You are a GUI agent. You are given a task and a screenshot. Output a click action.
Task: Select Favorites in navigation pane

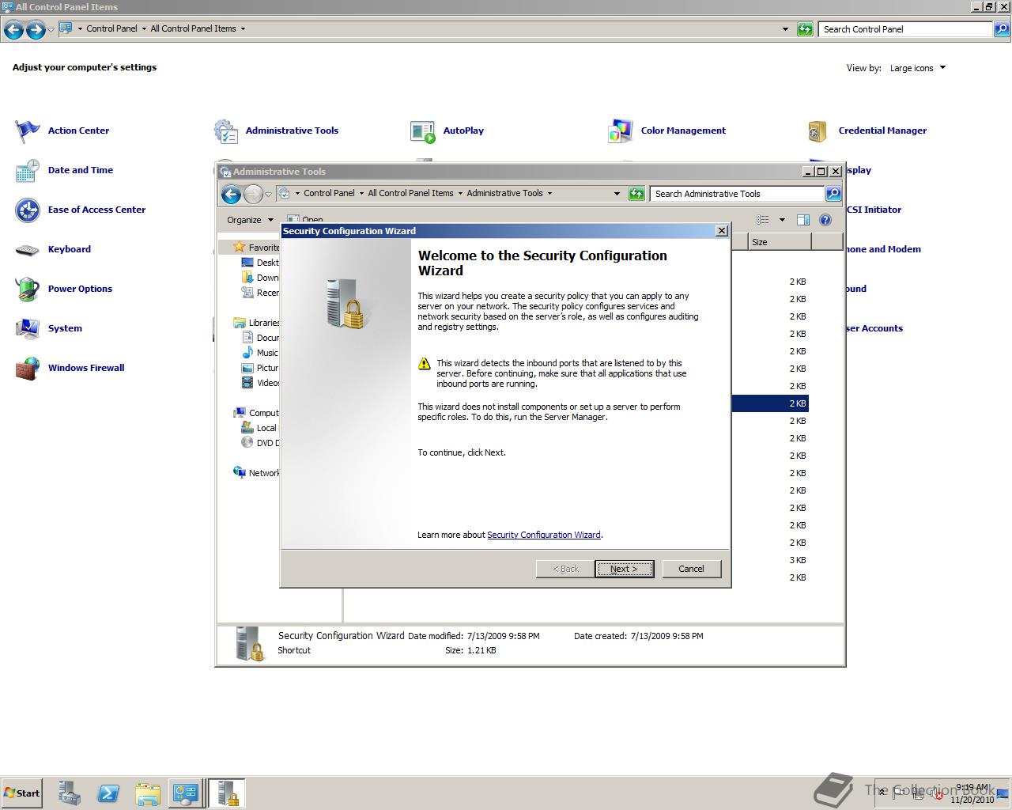(x=263, y=248)
